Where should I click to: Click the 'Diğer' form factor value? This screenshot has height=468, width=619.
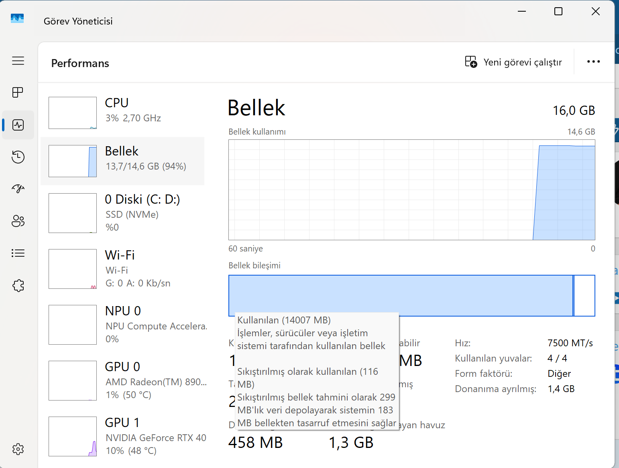(x=559, y=374)
